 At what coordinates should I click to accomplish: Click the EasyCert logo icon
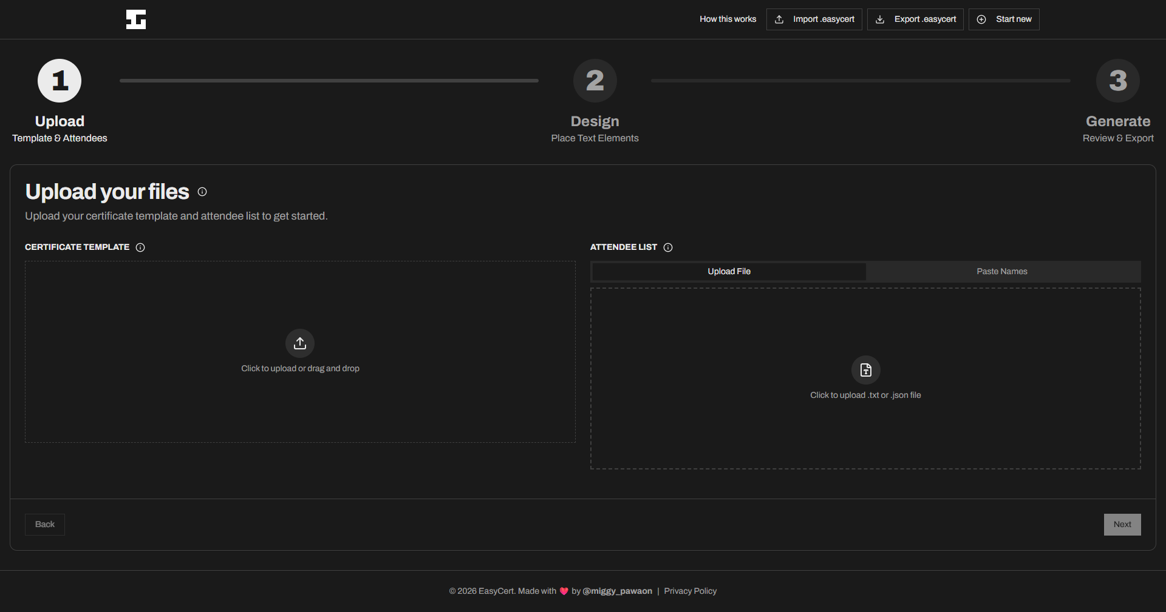pos(136,19)
